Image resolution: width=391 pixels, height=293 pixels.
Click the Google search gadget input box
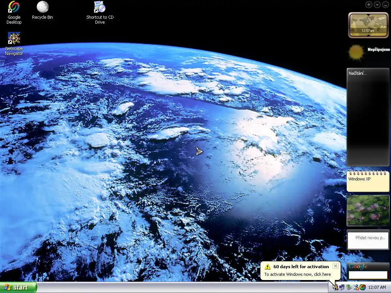coord(368,275)
